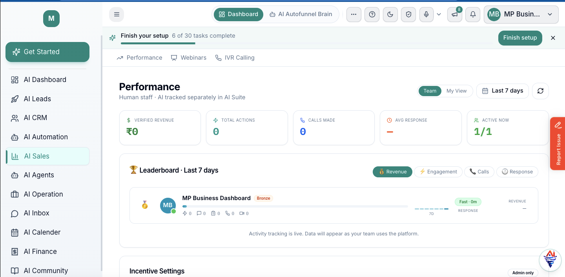Open AI Operation in the sidebar
This screenshot has width=565, height=277.
point(47,194)
